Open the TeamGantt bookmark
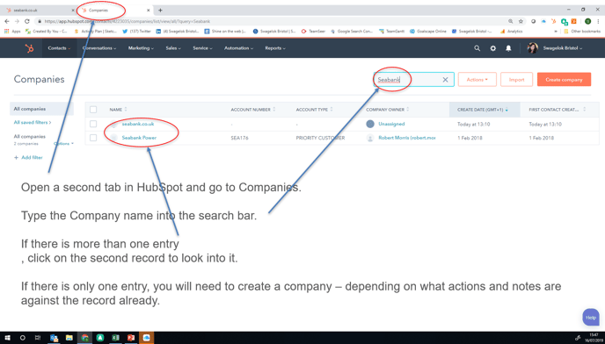The height and width of the screenshot is (344, 605). (x=391, y=32)
